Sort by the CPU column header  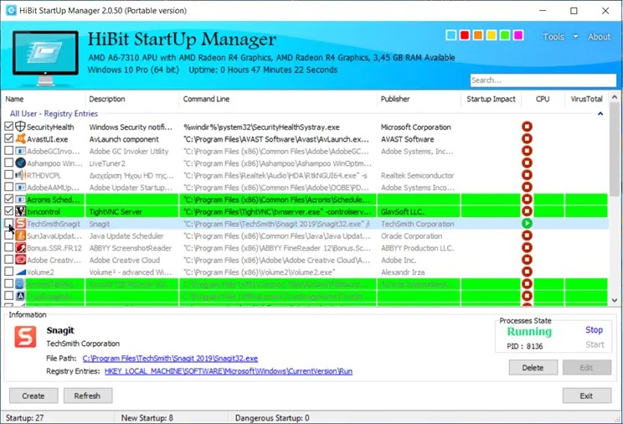(x=543, y=99)
